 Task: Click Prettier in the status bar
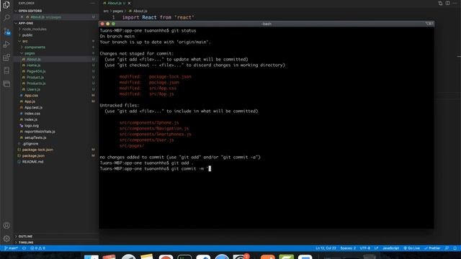pos(432,248)
